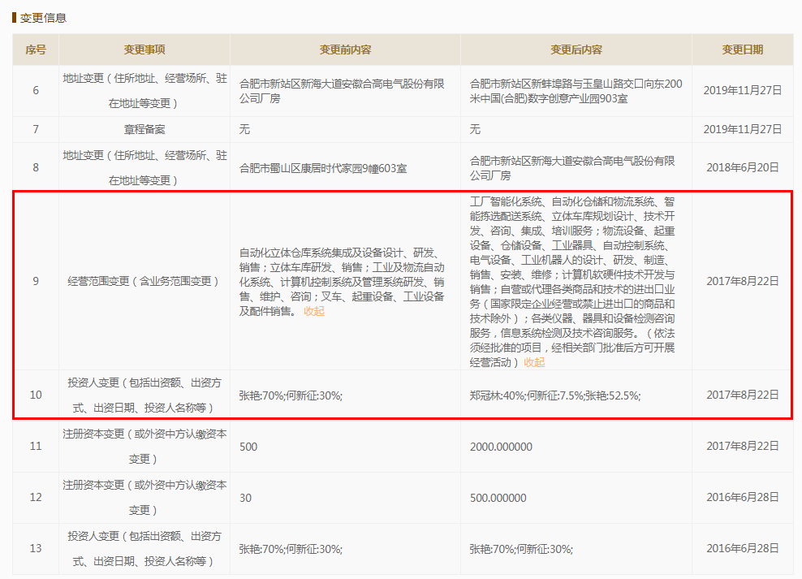Select the date 2019年11月27日 for row 6
802x579 pixels.
coord(742,90)
